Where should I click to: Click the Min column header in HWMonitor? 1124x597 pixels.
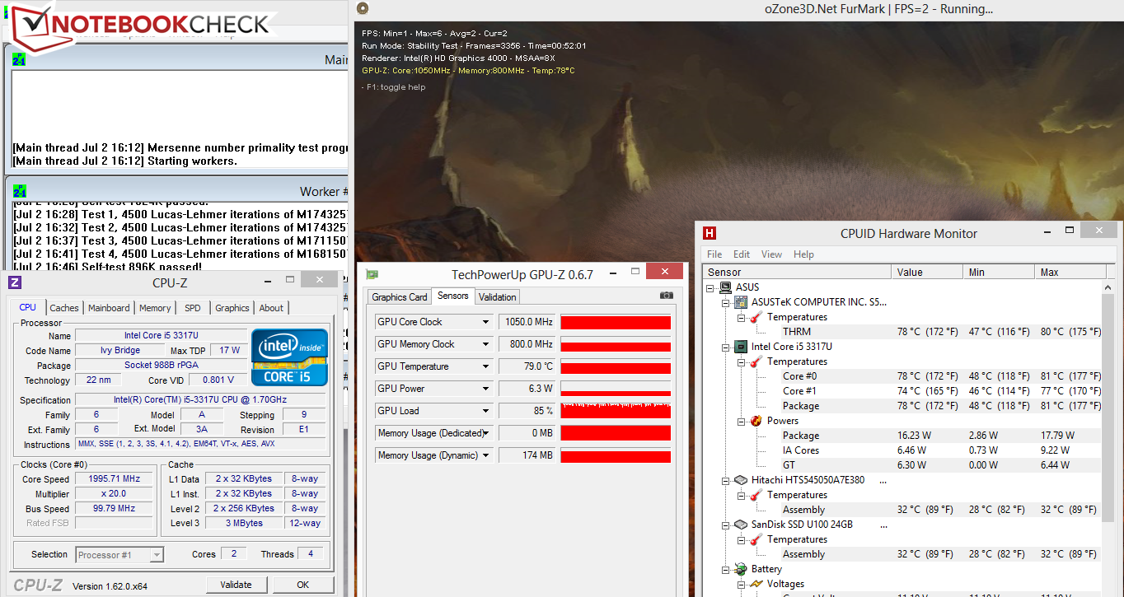(x=998, y=272)
